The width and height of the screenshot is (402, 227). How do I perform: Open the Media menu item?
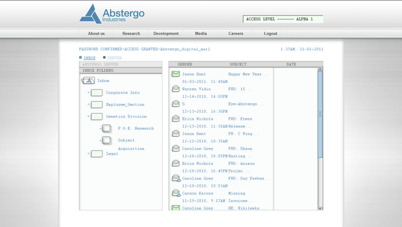201,33
